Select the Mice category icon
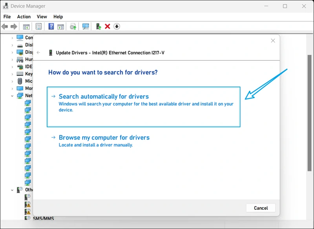The image size is (314, 229). (x=20, y=81)
